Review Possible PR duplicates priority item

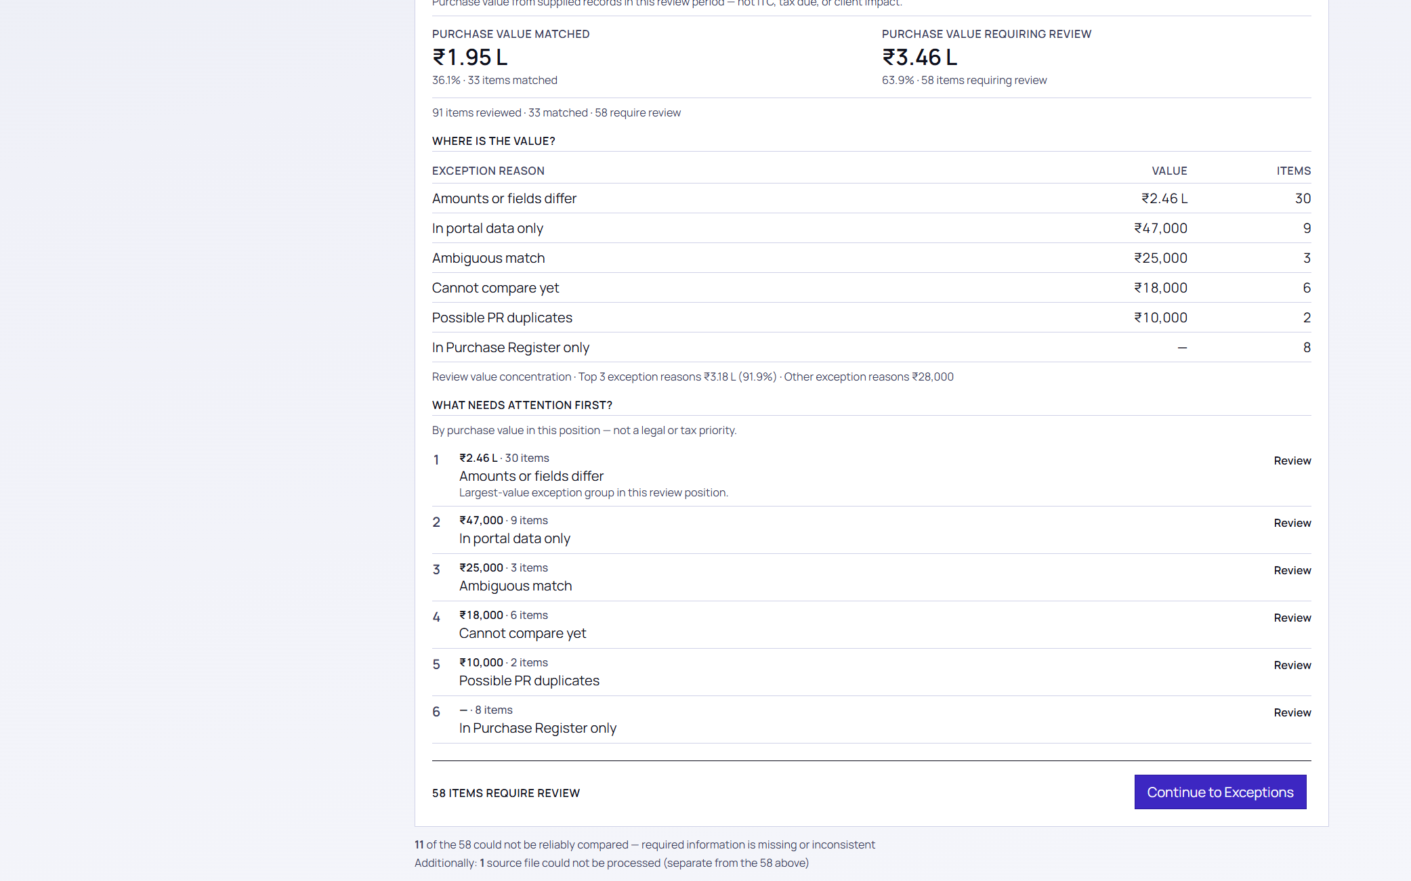tap(1292, 665)
